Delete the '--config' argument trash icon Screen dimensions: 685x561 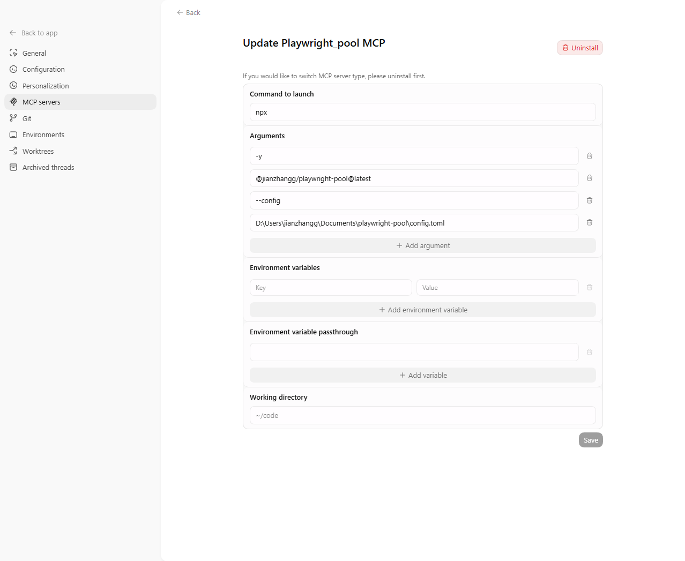(589, 200)
